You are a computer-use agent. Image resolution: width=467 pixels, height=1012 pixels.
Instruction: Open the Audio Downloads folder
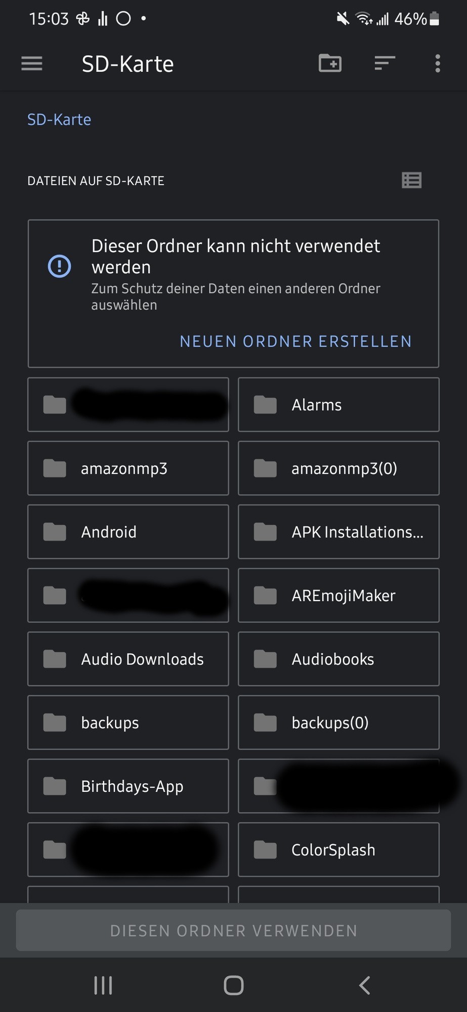pos(128,659)
